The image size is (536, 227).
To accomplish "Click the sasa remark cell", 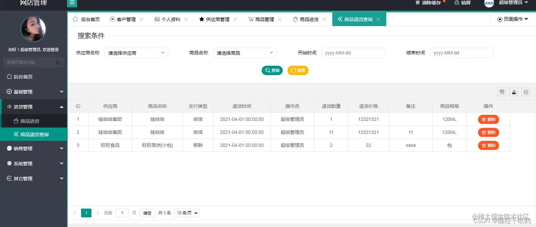I will (x=411, y=145).
